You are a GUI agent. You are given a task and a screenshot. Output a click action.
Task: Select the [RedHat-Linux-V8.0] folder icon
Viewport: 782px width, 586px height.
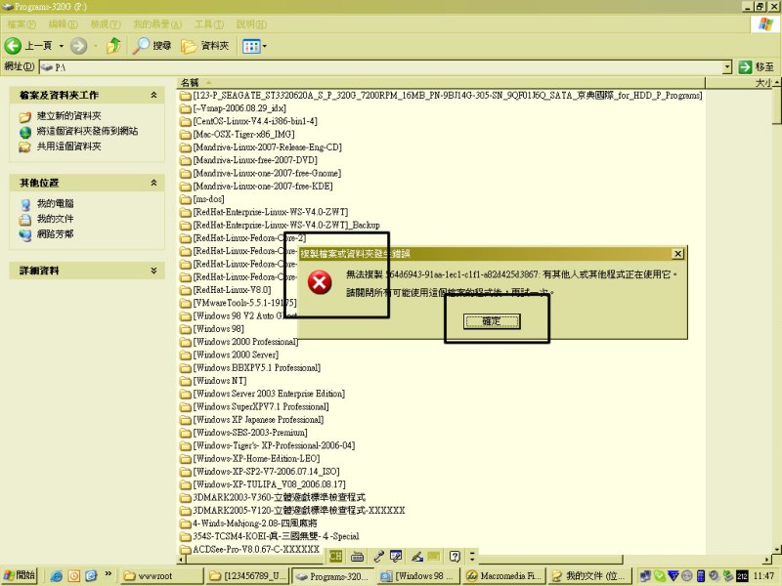[186, 289]
